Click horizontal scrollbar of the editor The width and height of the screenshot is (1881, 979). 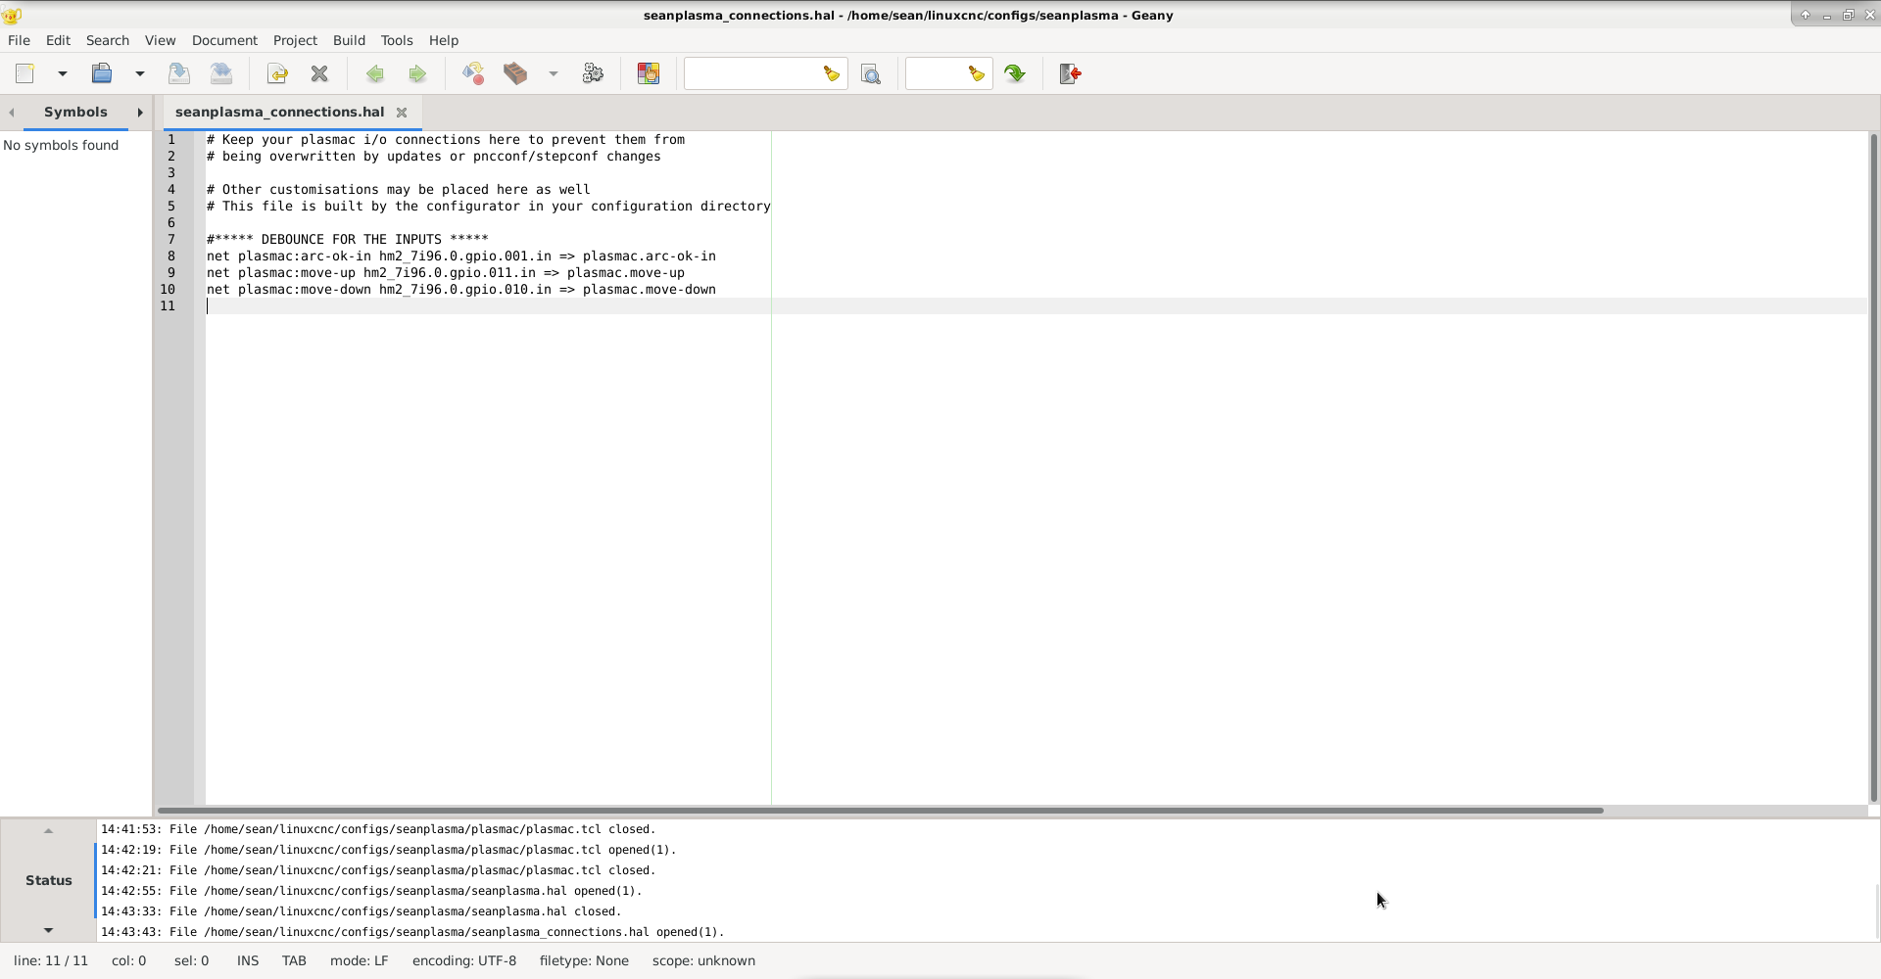(880, 811)
